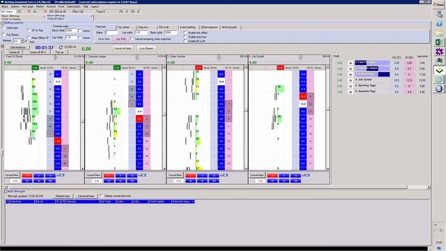
Task: Click the Excel icon in the side taskbar
Action: pyautogui.click(x=439, y=43)
